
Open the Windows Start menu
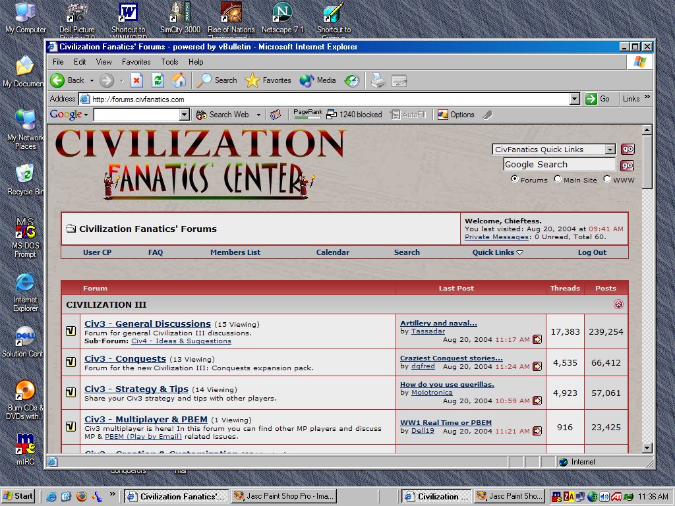[x=19, y=496]
